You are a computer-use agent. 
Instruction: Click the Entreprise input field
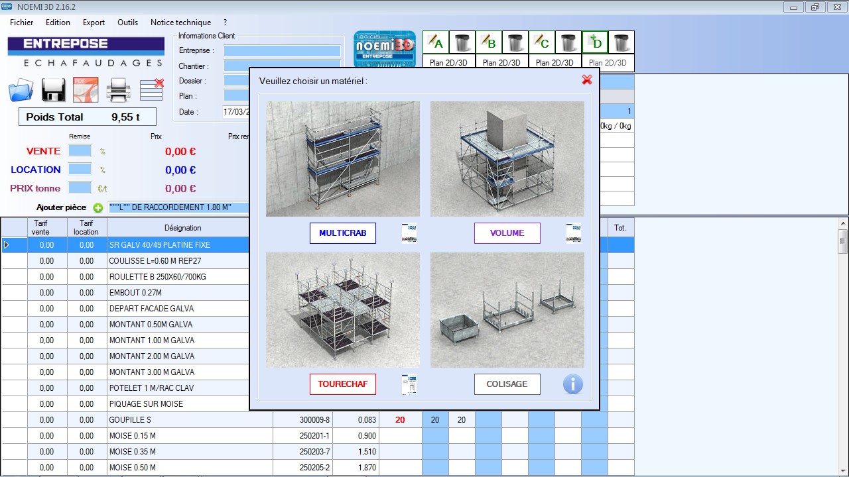pos(282,51)
